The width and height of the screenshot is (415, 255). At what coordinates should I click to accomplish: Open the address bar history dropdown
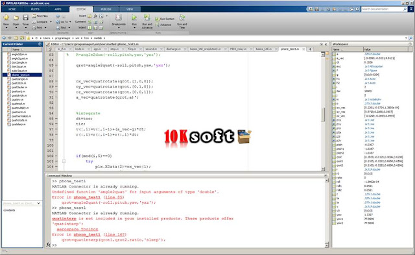point(406,38)
